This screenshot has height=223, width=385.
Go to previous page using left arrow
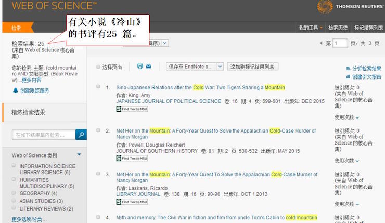point(321,43)
